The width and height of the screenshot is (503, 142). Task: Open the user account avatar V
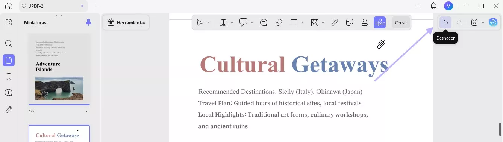[x=448, y=6]
